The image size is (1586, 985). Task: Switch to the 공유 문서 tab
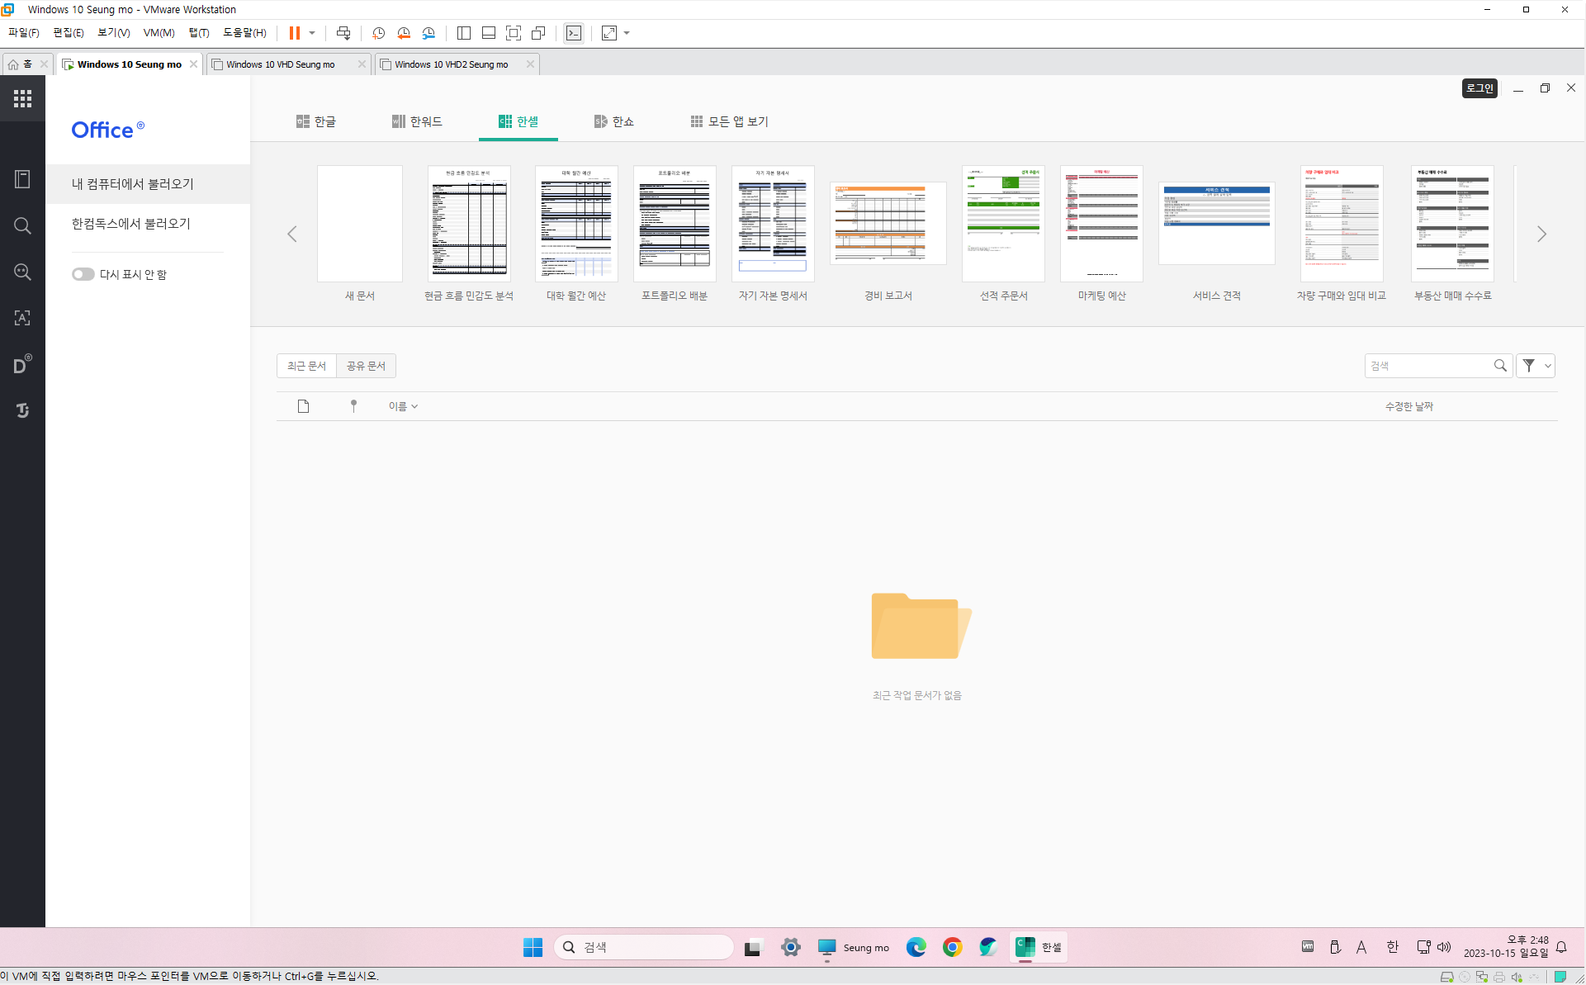[366, 366]
